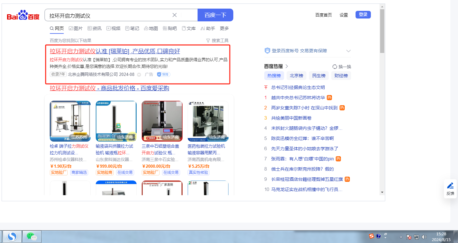Switch to the 文库 search tab
This screenshot has height=243, width=458.
pyautogui.click(x=189, y=28)
